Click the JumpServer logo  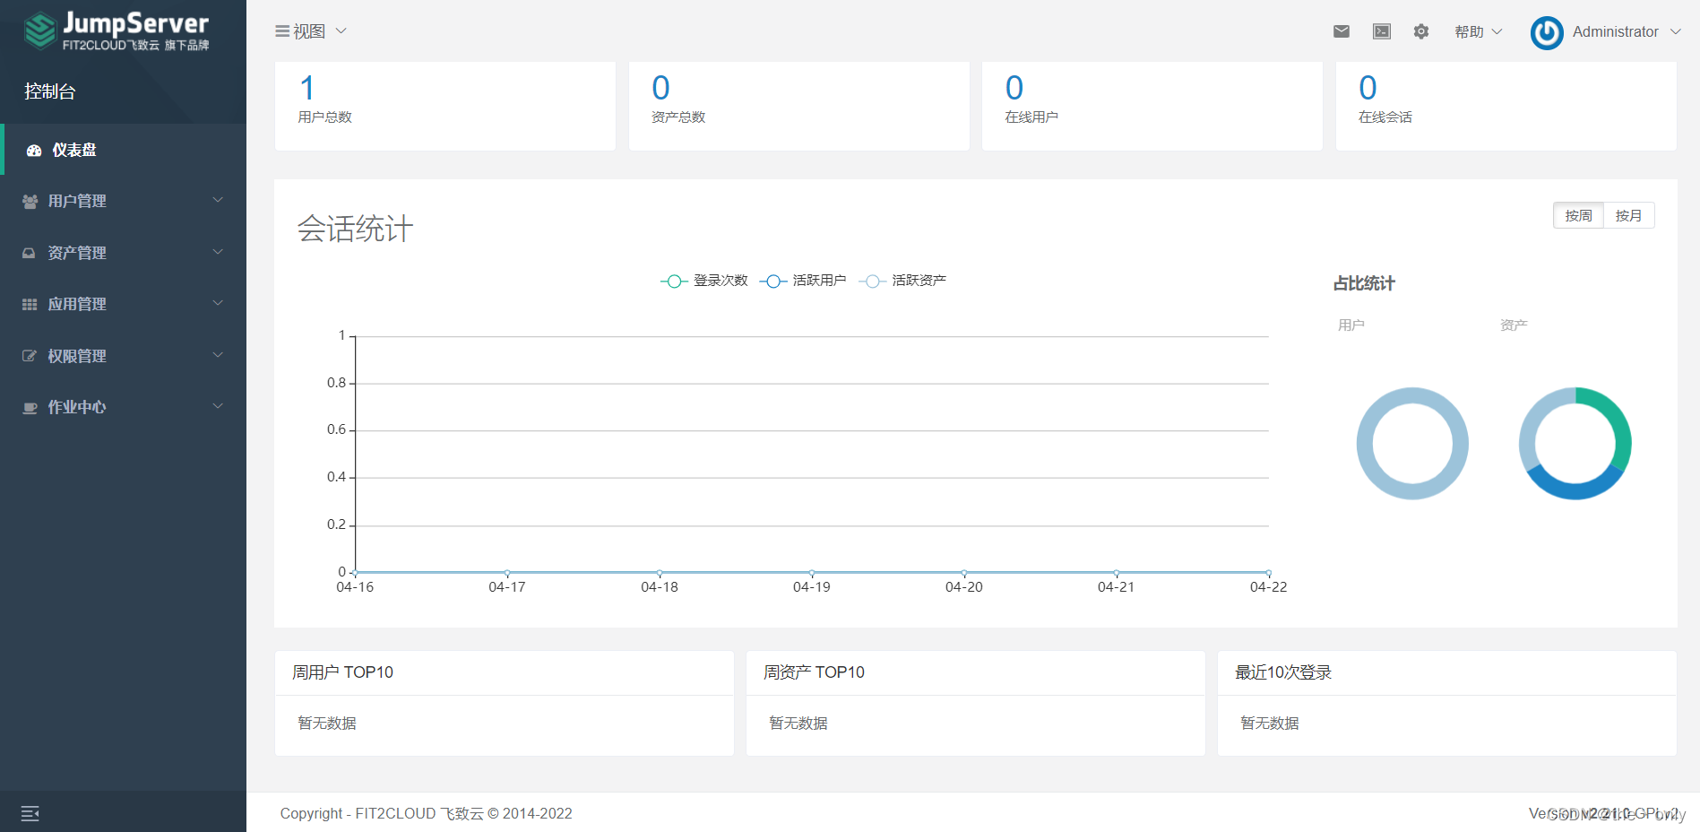[x=116, y=31]
